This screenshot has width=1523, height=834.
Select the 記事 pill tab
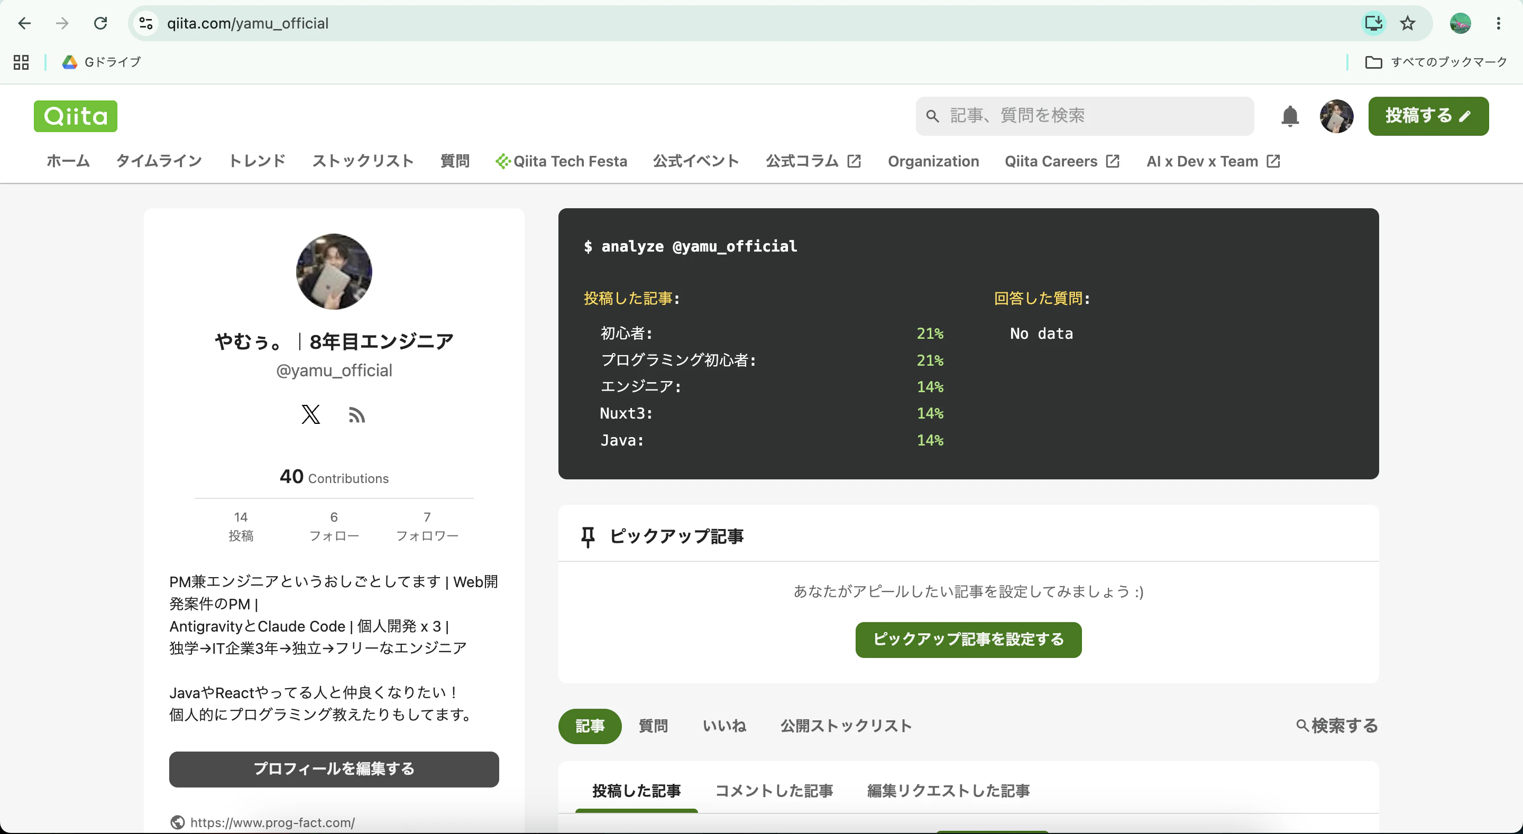tap(590, 726)
